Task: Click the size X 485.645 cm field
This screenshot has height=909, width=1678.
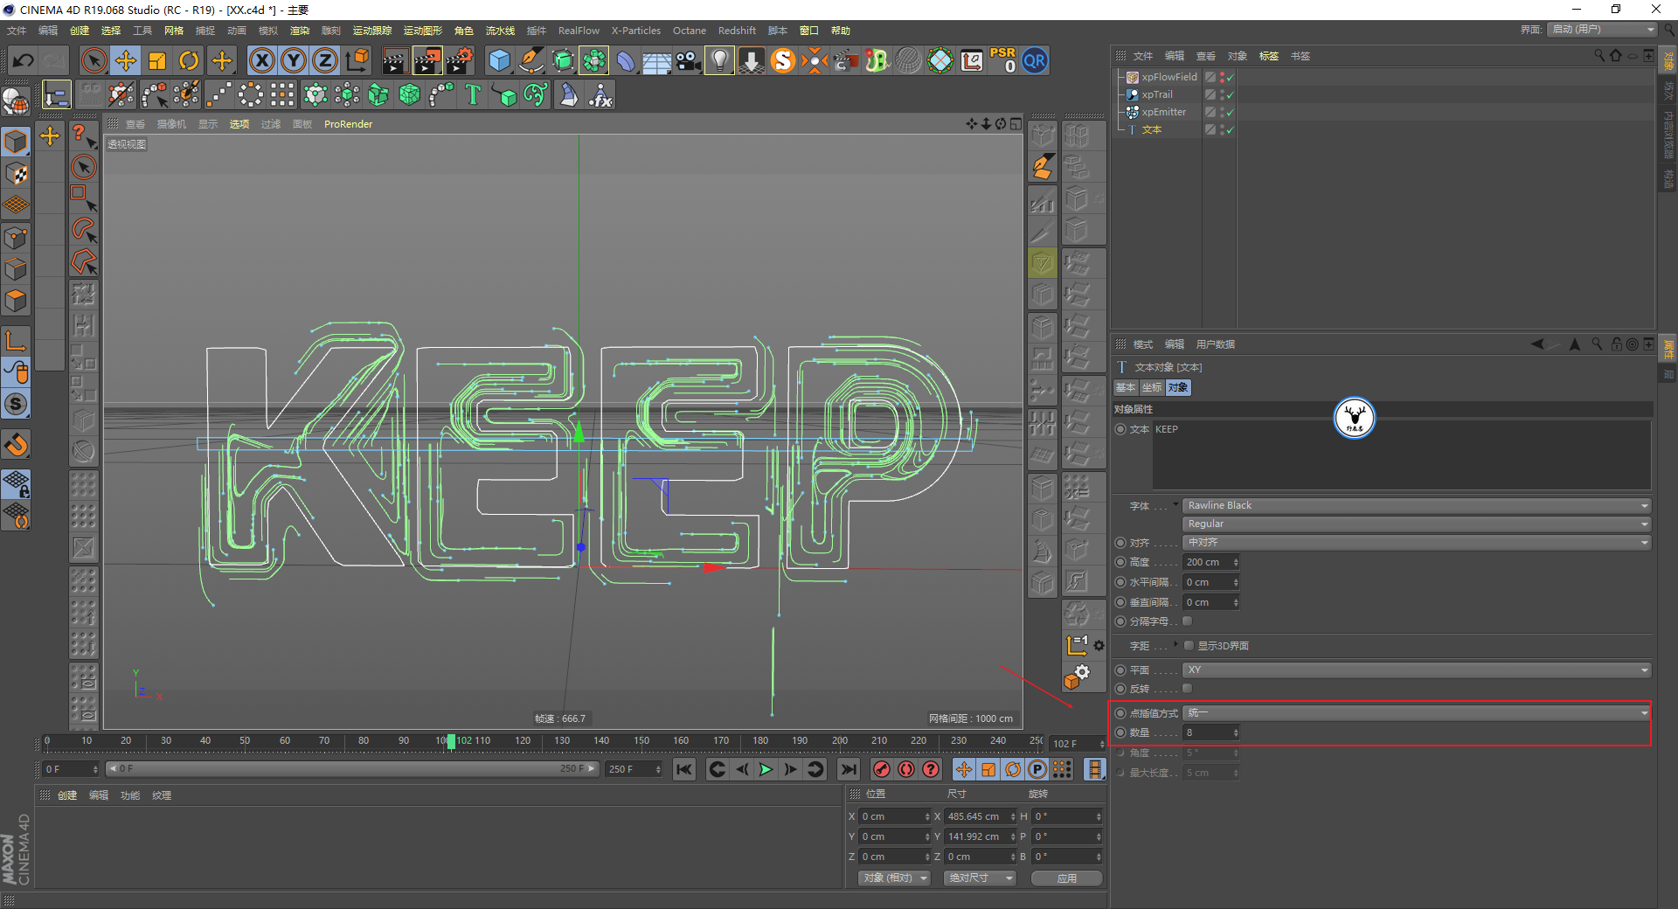Action: [981, 816]
